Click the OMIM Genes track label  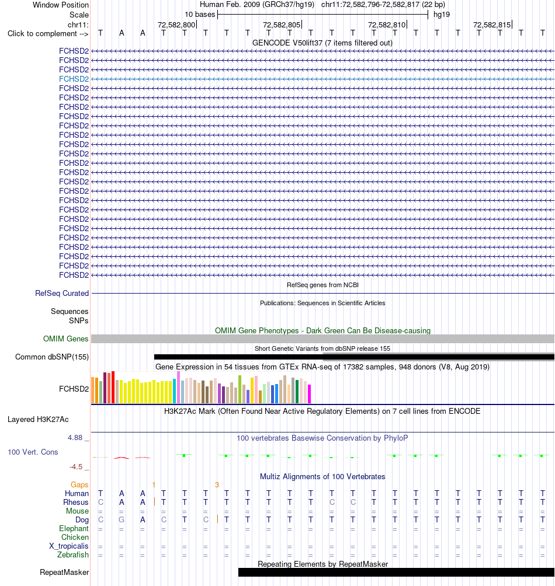click(66, 339)
